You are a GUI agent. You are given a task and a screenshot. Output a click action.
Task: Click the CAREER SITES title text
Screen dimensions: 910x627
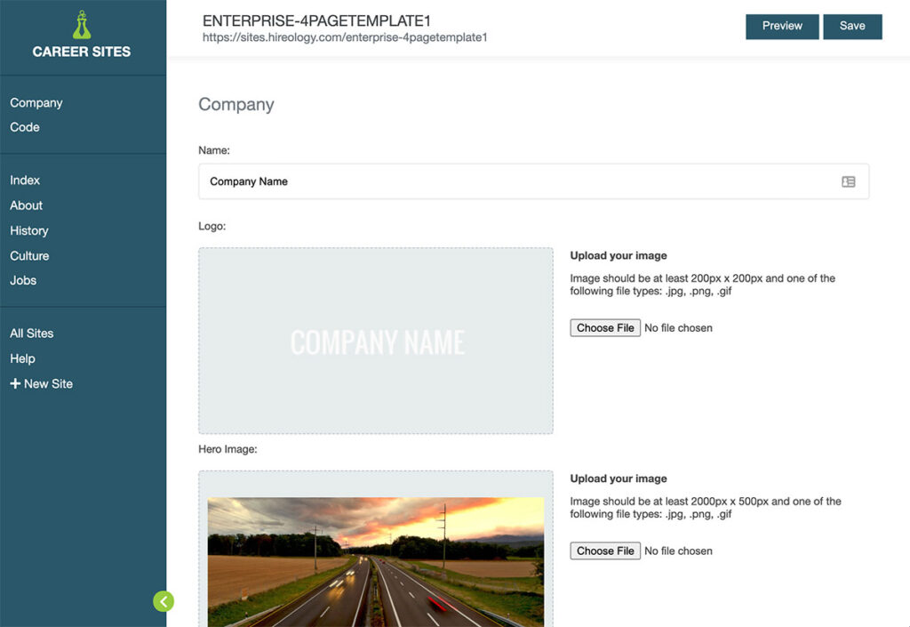pyautogui.click(x=82, y=52)
